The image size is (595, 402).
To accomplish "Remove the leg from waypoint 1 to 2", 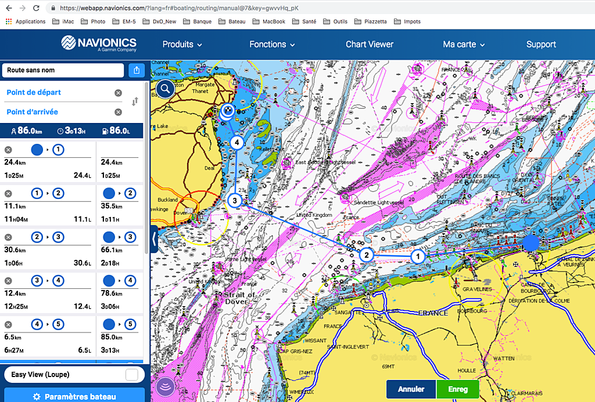I will pyautogui.click(x=8, y=194).
